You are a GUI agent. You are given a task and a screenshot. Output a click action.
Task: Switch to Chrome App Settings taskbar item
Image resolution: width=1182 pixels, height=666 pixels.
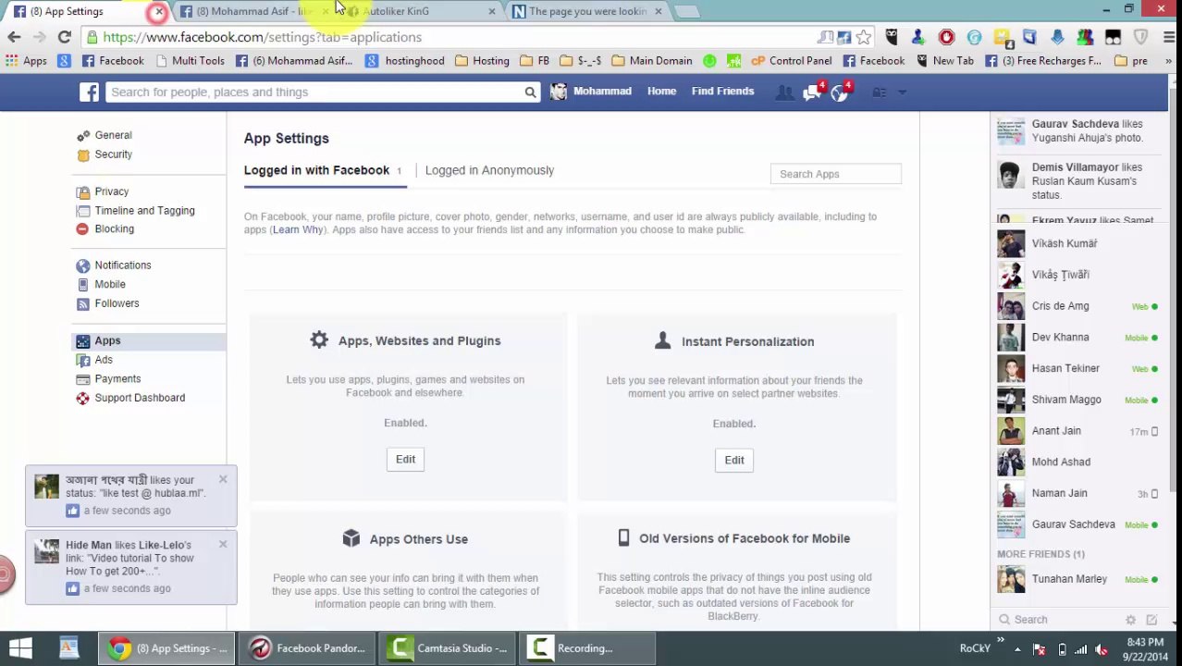point(167,648)
